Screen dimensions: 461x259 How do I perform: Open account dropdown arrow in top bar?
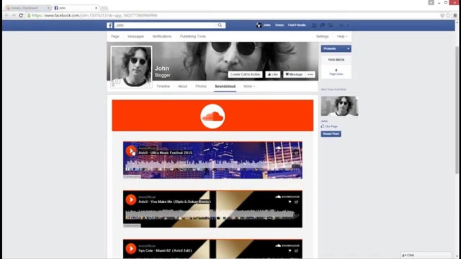[x=348, y=26]
